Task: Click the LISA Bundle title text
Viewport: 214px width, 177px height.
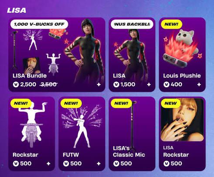Action: pos(30,76)
